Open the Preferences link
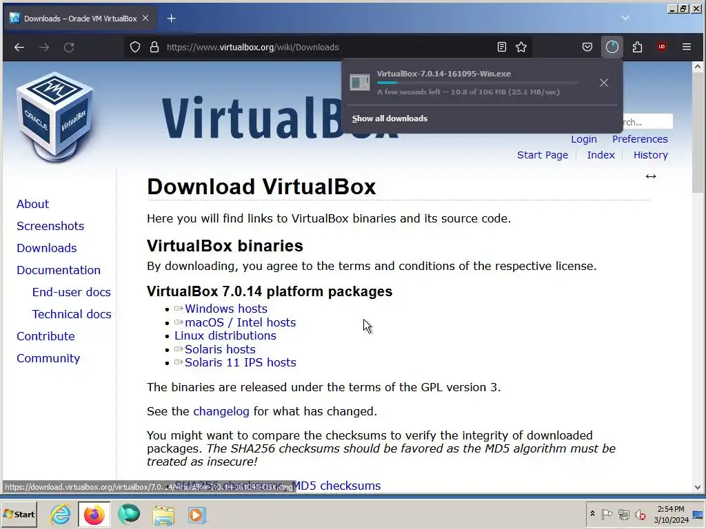Image resolution: width=706 pixels, height=529 pixels. point(640,139)
